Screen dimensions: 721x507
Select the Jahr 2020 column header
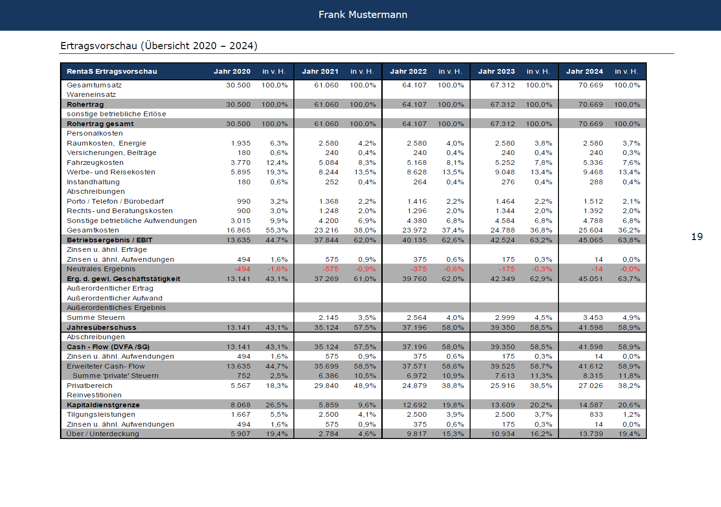click(x=232, y=71)
